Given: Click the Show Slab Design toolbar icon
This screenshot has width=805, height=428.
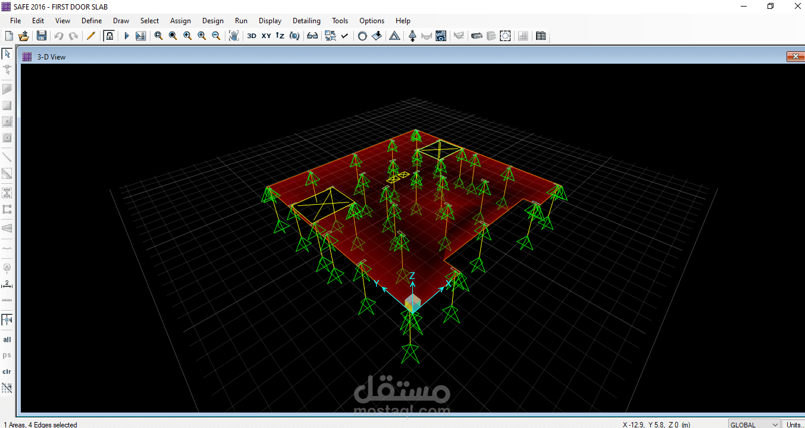Looking at the screenshot, I should 477,36.
